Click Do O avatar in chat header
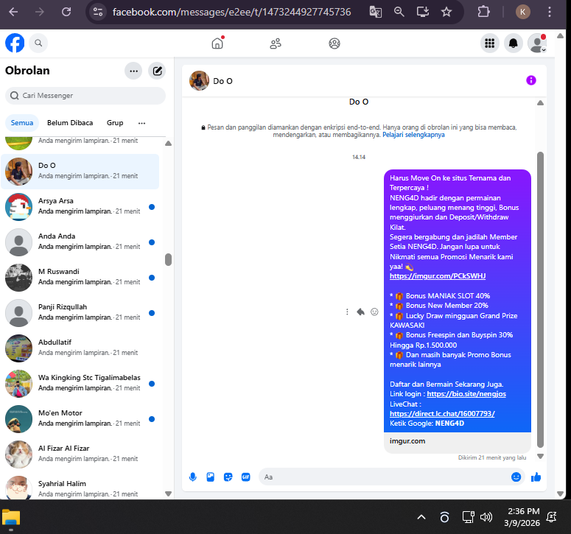This screenshot has width=571, height=534. 199,80
